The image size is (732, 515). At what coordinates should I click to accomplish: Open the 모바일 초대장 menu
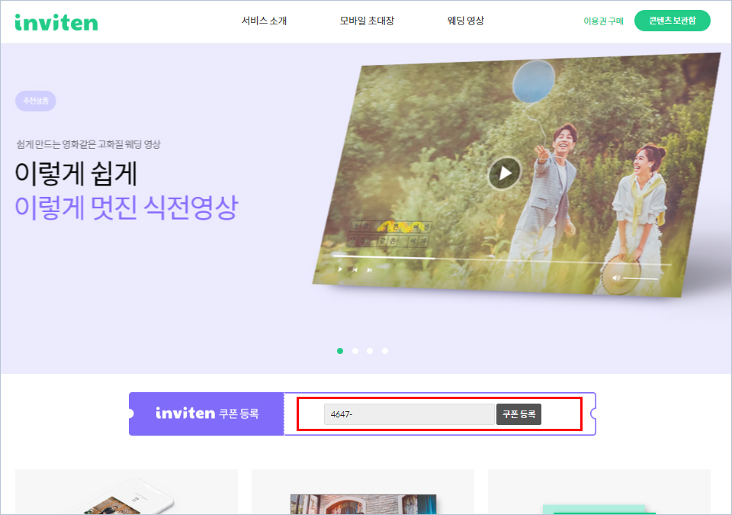pos(367,21)
